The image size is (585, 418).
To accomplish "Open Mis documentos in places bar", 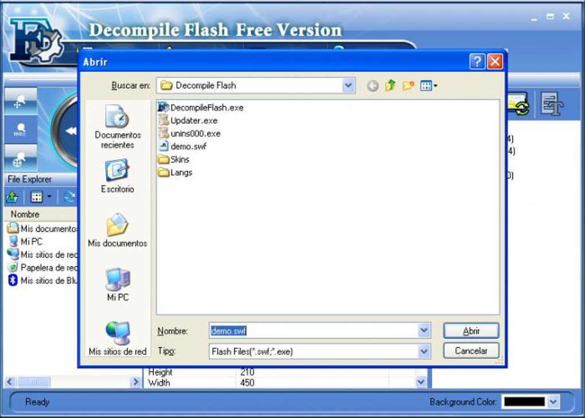I will pos(118,230).
